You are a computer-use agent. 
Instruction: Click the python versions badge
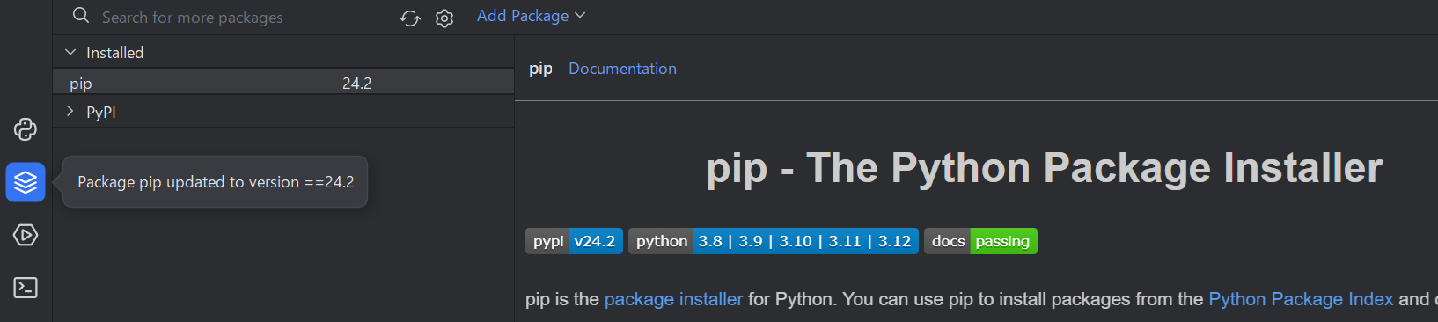774,241
